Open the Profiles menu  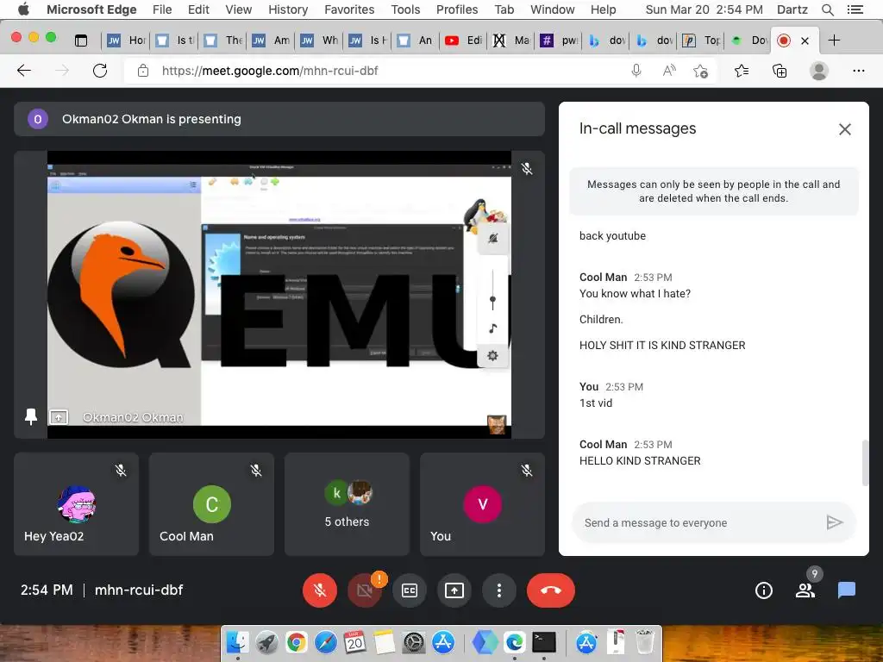457,9
